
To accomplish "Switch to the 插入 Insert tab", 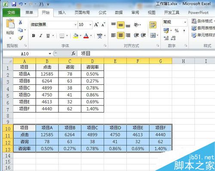I will click(x=62, y=12).
